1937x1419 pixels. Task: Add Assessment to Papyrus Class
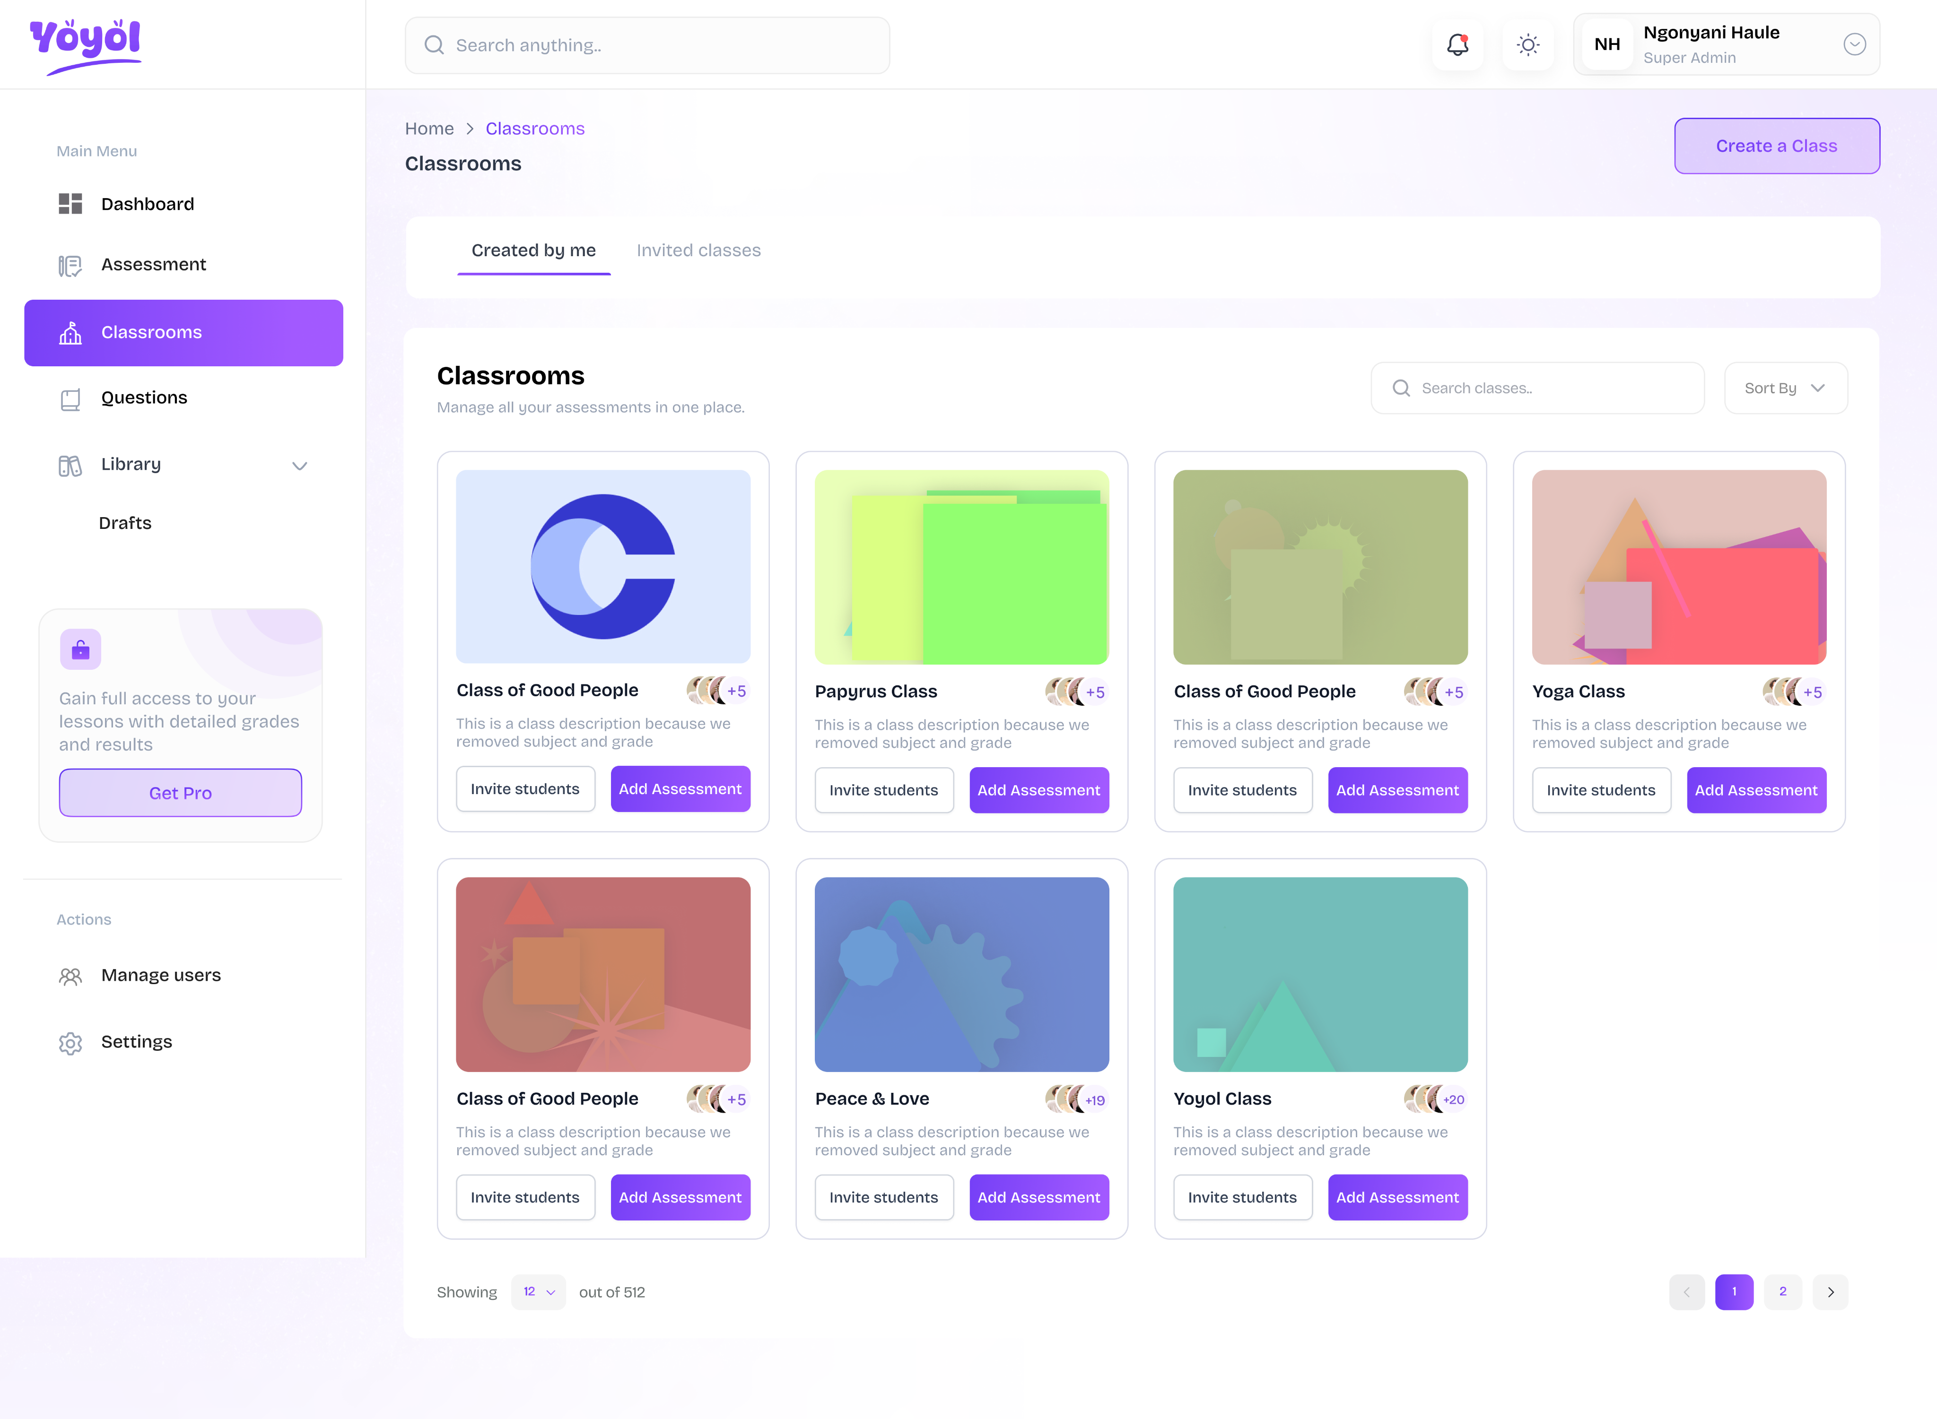click(x=1038, y=790)
